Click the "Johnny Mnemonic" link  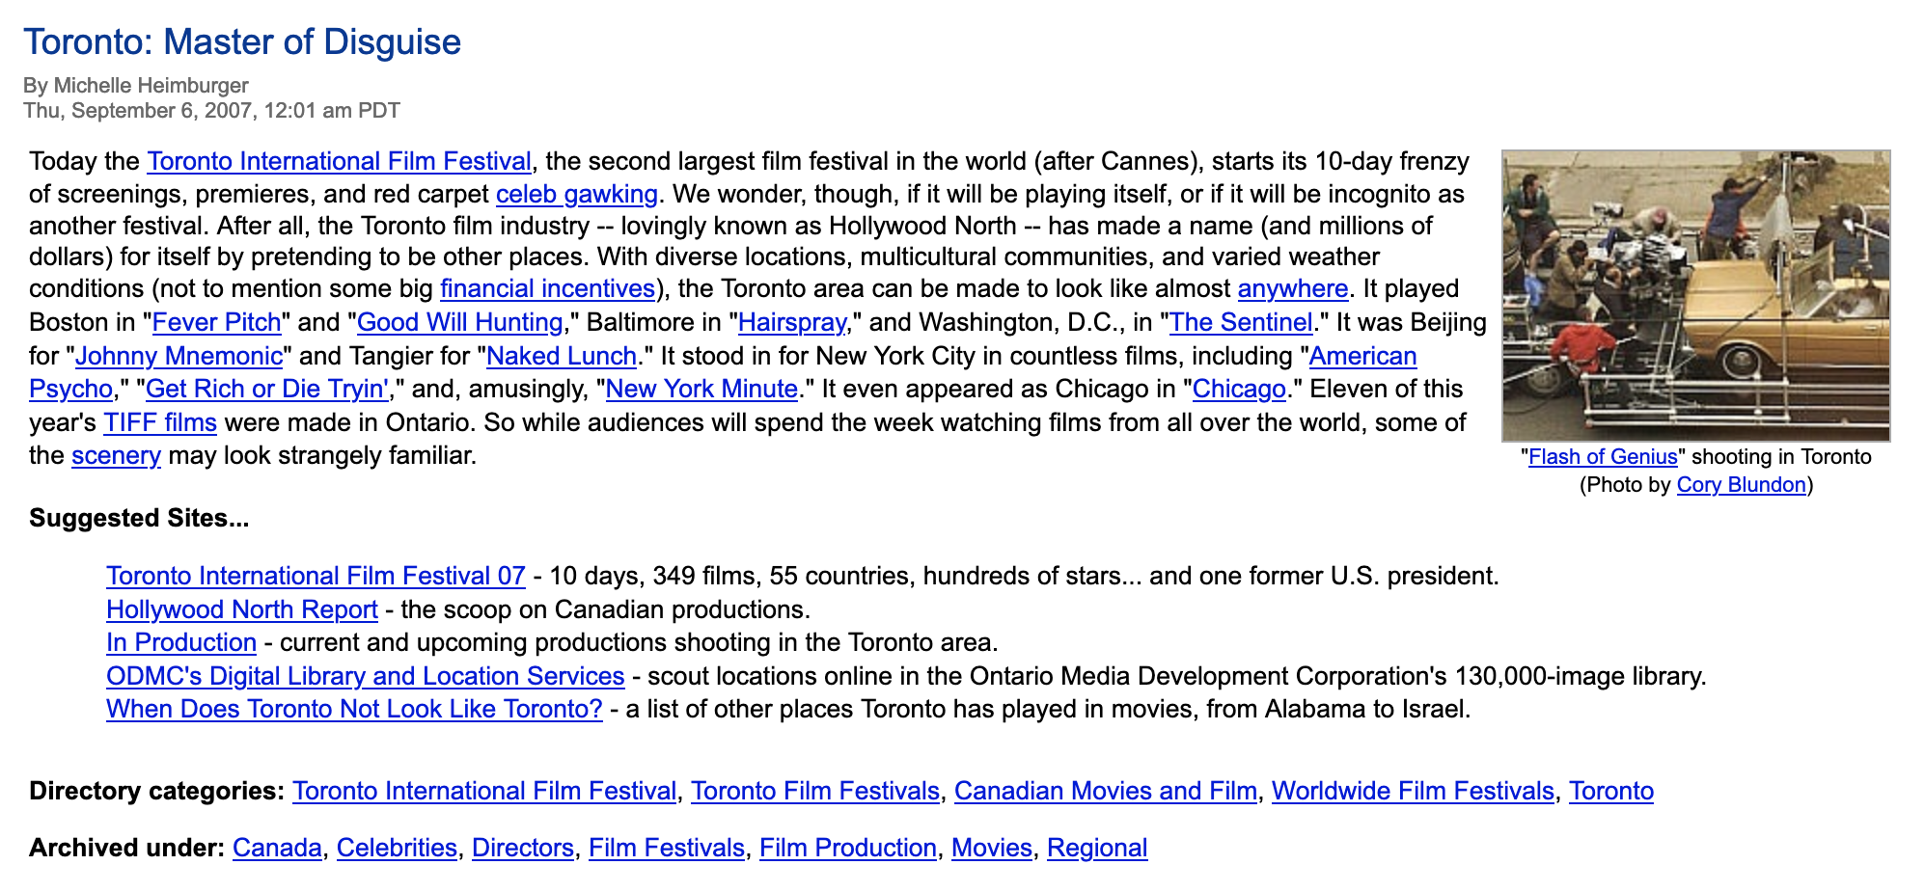click(x=179, y=356)
